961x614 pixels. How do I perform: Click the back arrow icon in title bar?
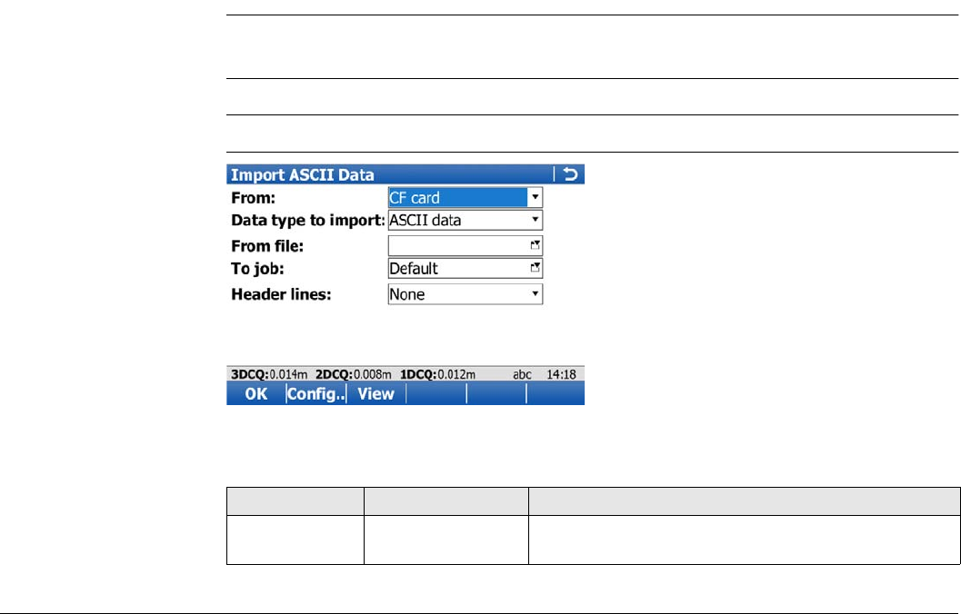tap(570, 174)
